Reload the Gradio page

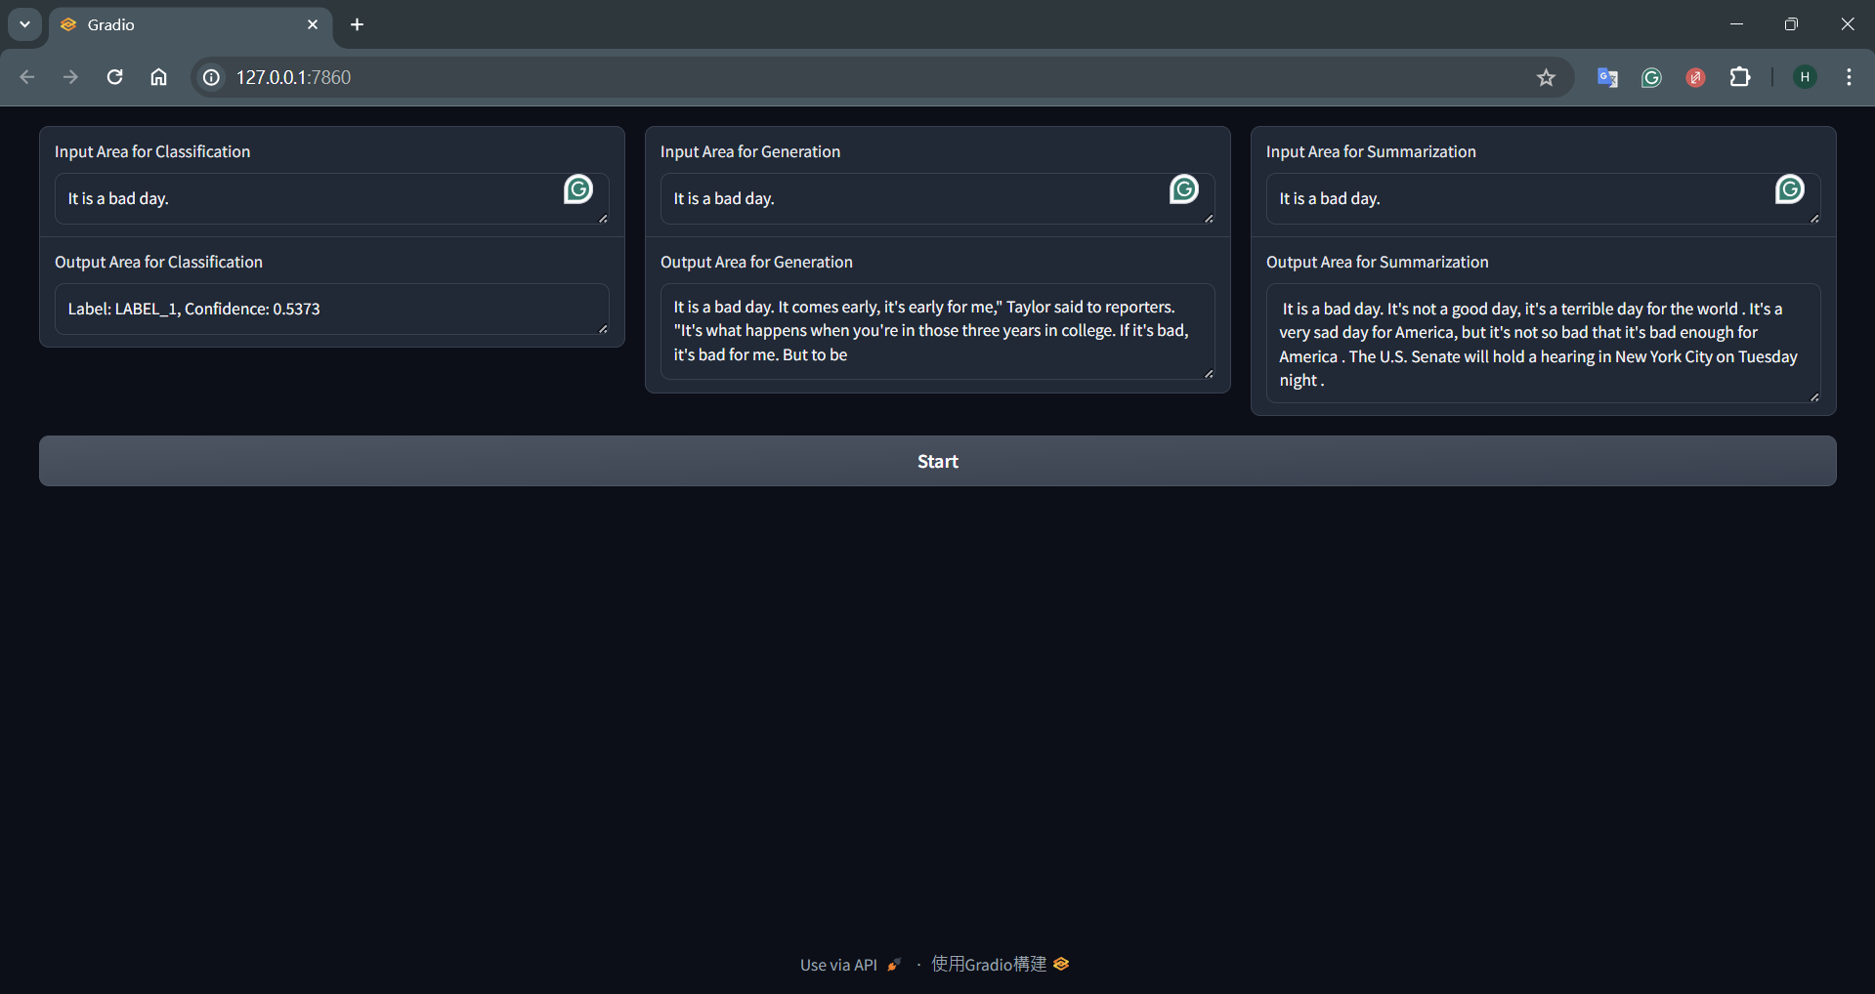[x=114, y=77]
